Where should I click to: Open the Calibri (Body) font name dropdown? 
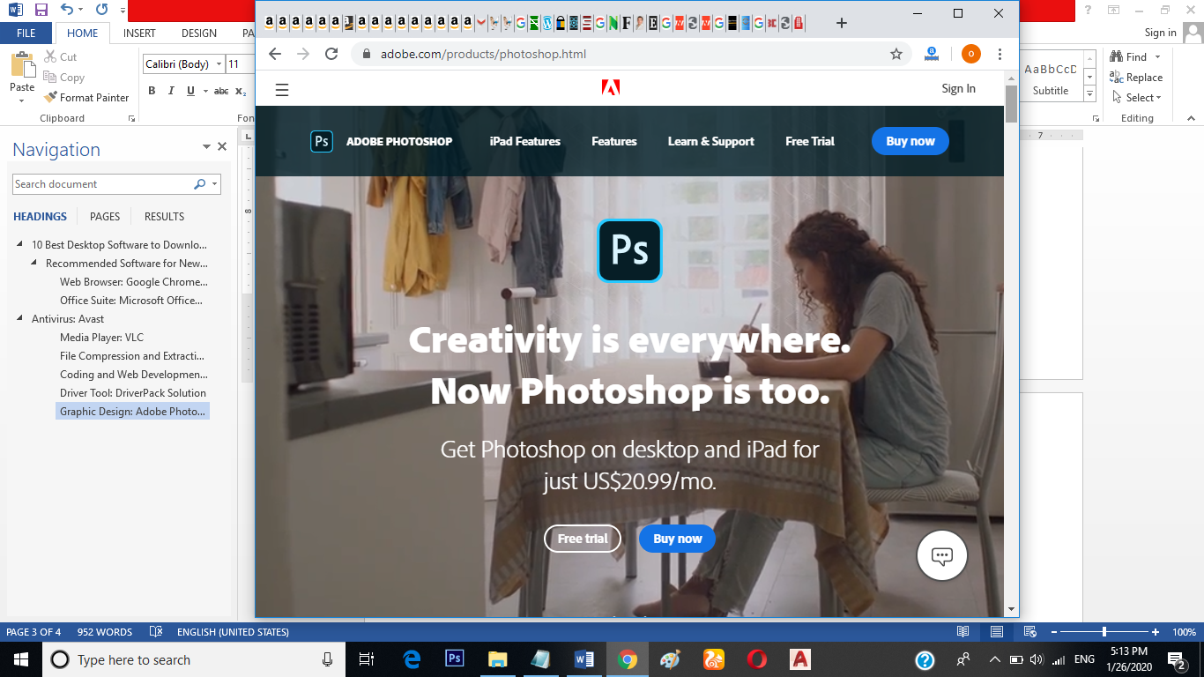click(x=219, y=64)
